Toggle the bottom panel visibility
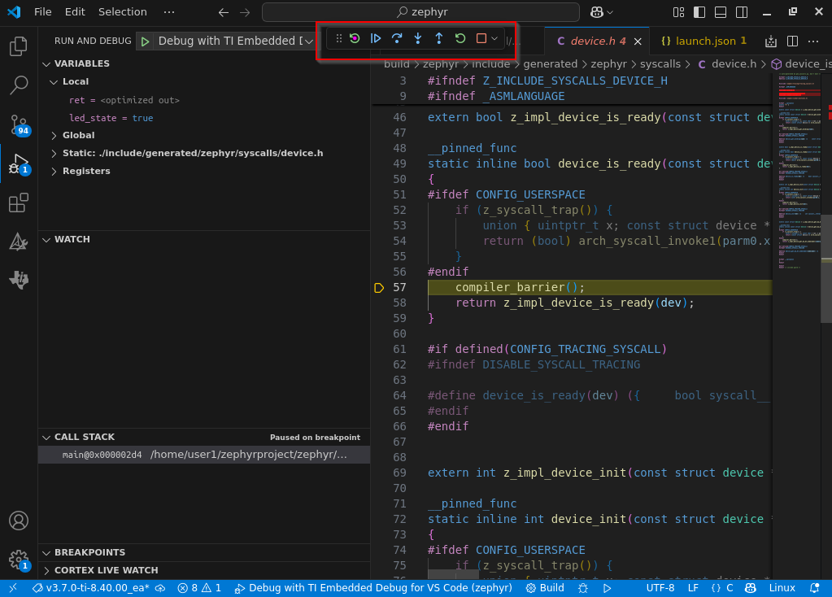The height and width of the screenshot is (597, 832). 720,11
